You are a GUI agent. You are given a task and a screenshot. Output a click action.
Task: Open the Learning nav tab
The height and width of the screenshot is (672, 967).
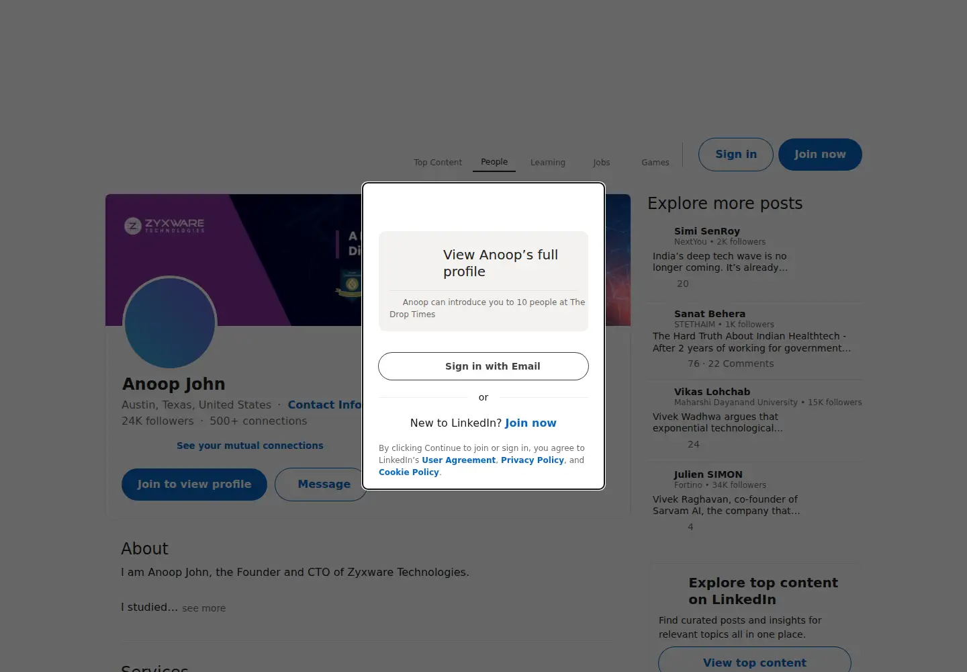click(x=548, y=162)
